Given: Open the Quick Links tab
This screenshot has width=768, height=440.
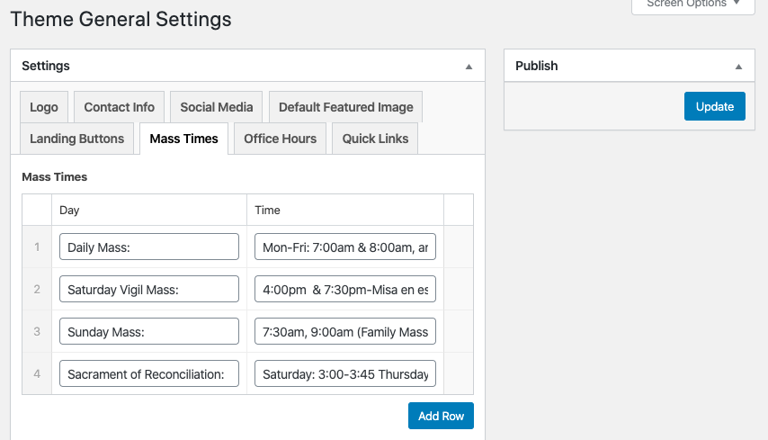Looking at the screenshot, I should (x=375, y=139).
